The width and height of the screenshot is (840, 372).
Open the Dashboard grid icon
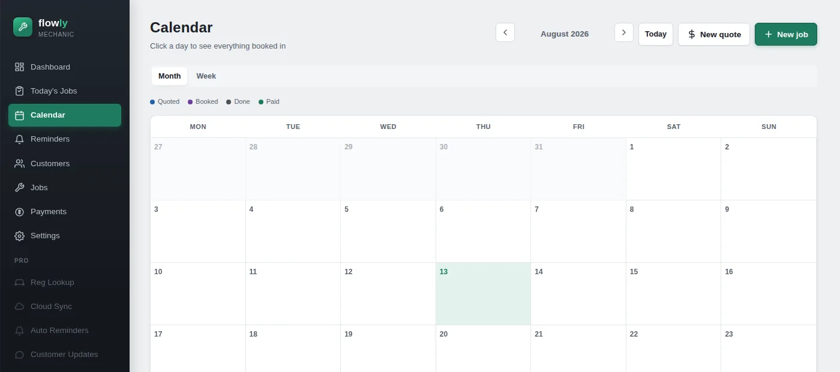pos(19,67)
